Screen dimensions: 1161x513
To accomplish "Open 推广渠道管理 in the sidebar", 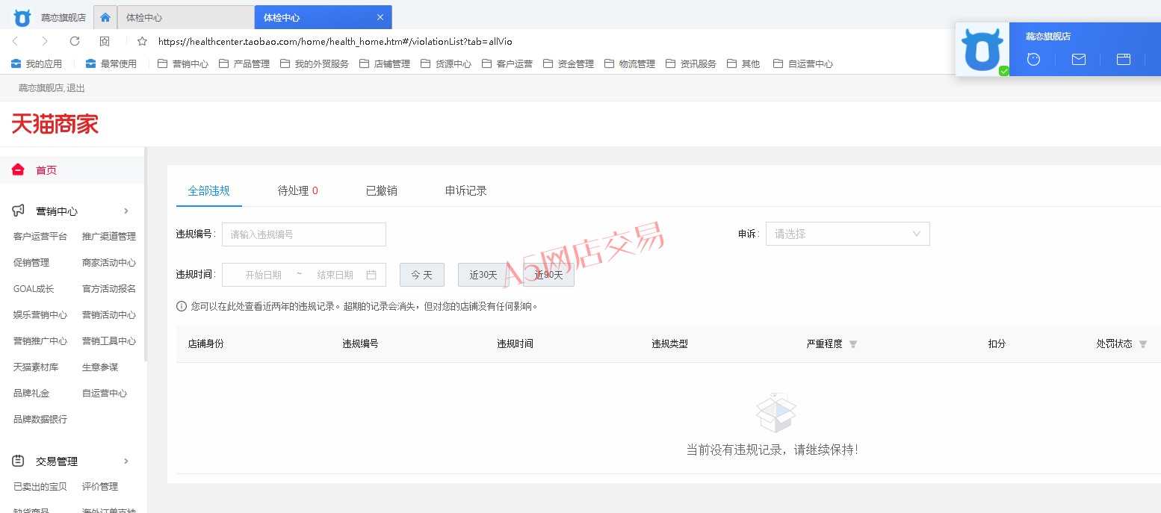I will pyautogui.click(x=109, y=237).
